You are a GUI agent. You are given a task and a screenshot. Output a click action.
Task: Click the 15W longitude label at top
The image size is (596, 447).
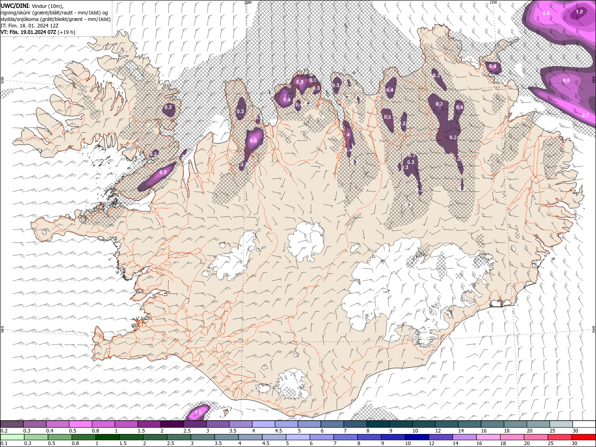(x=493, y=2)
